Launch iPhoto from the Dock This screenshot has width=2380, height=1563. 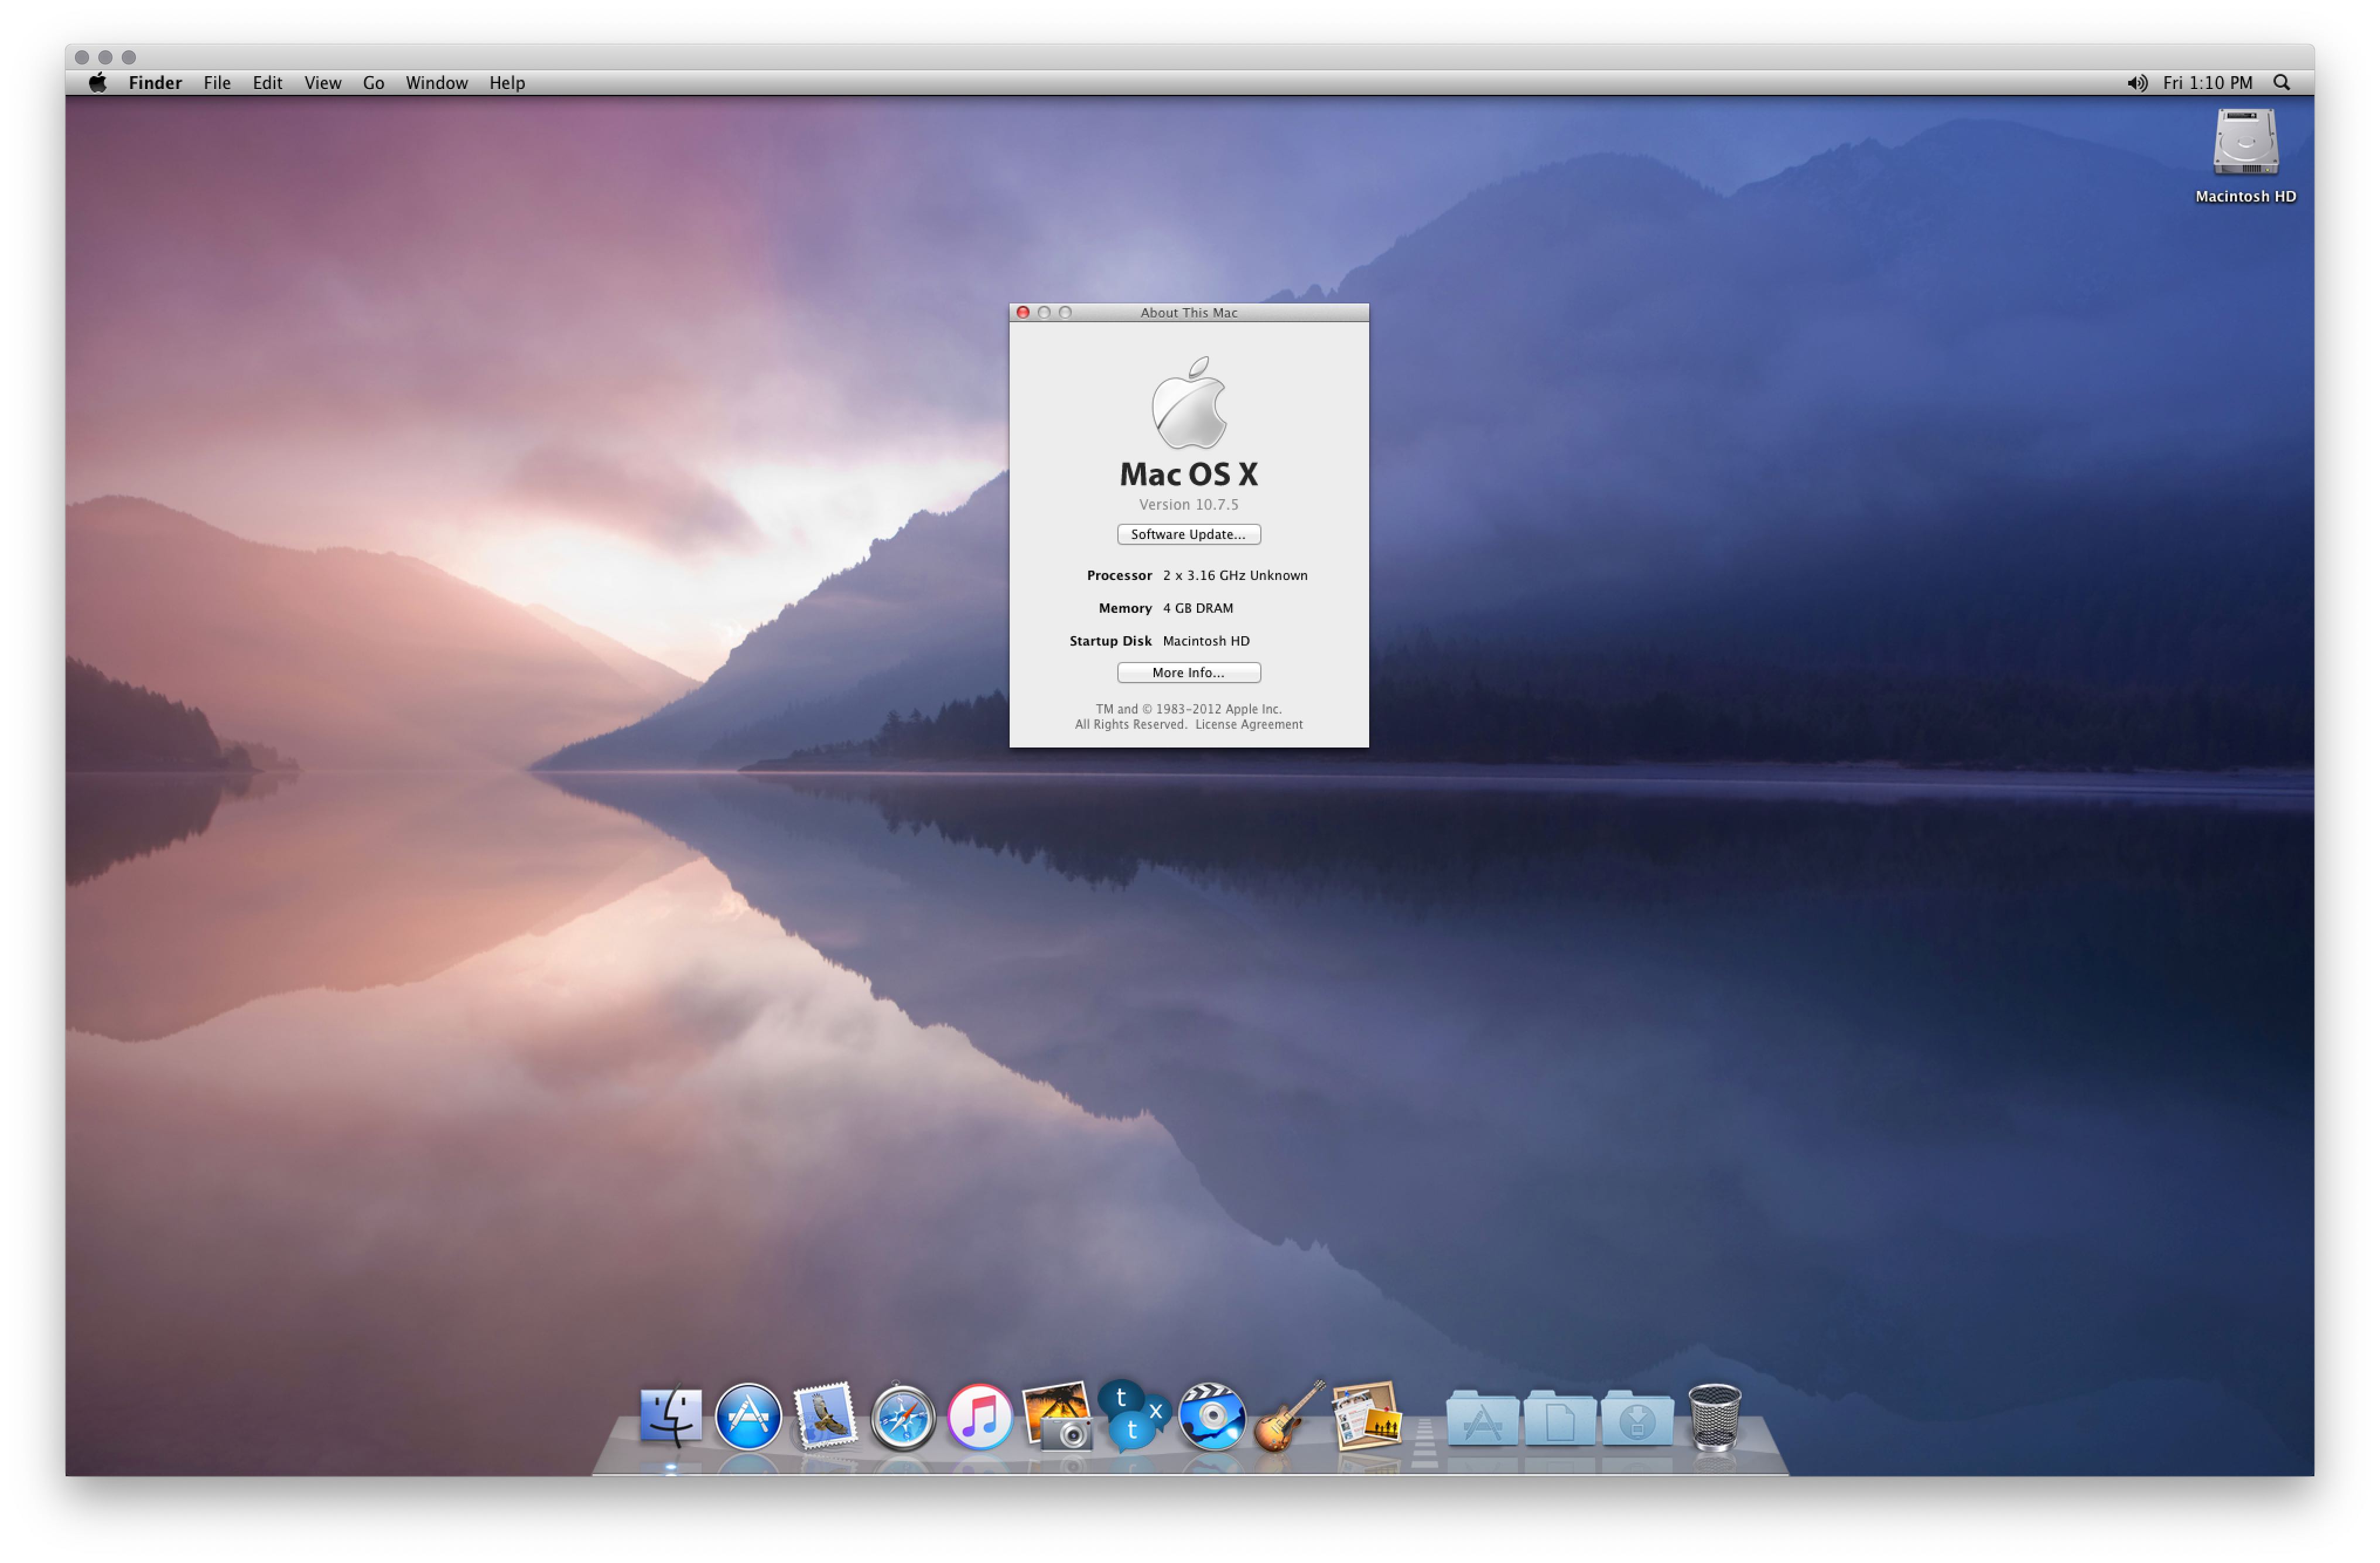tap(1056, 1417)
